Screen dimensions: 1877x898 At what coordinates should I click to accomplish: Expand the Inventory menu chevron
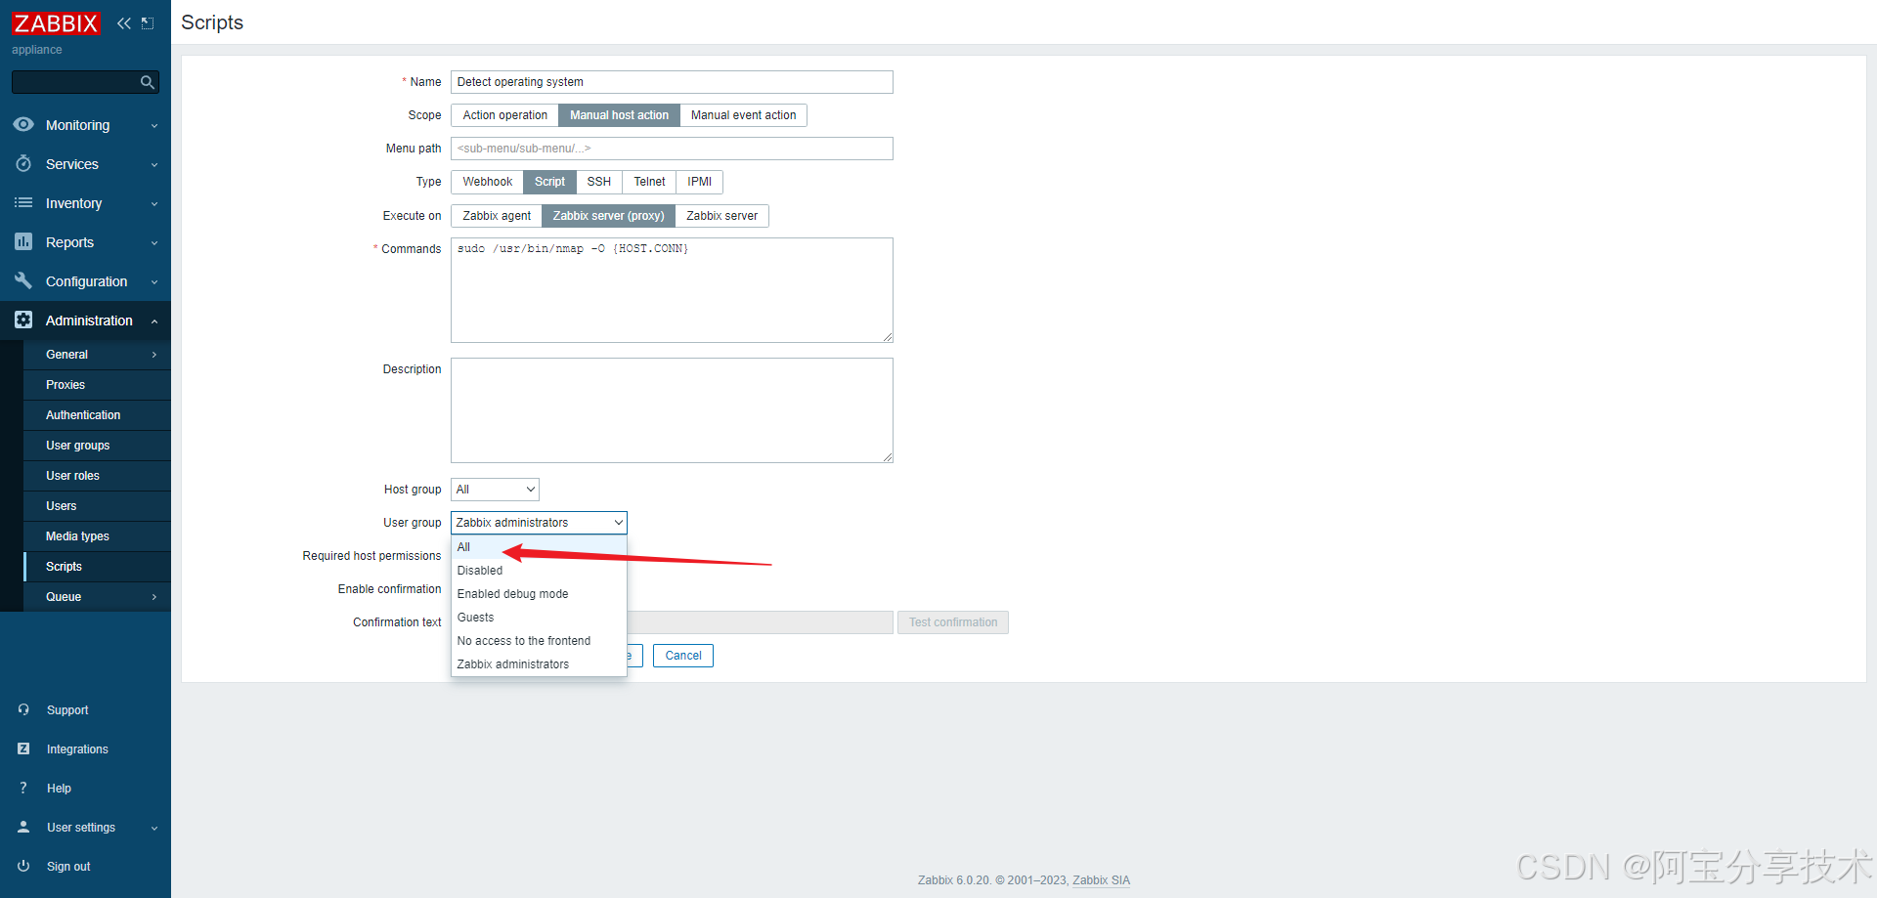coord(154,204)
